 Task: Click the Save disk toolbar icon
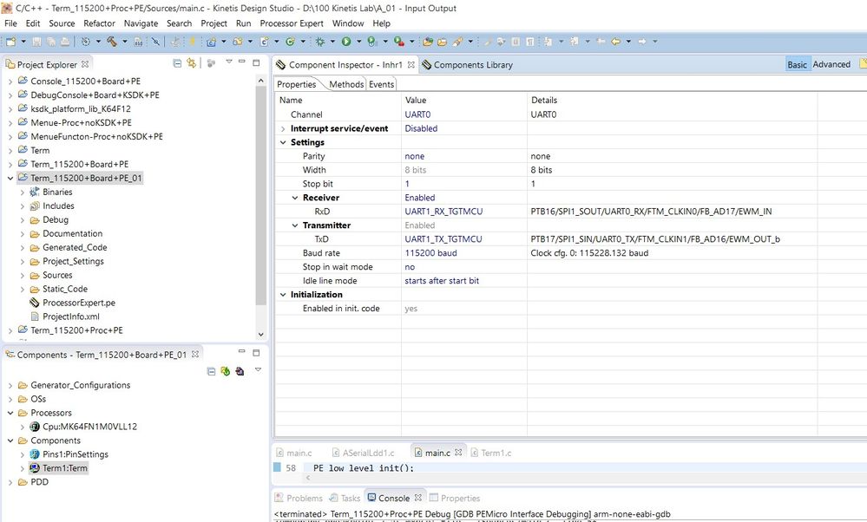tap(36, 42)
